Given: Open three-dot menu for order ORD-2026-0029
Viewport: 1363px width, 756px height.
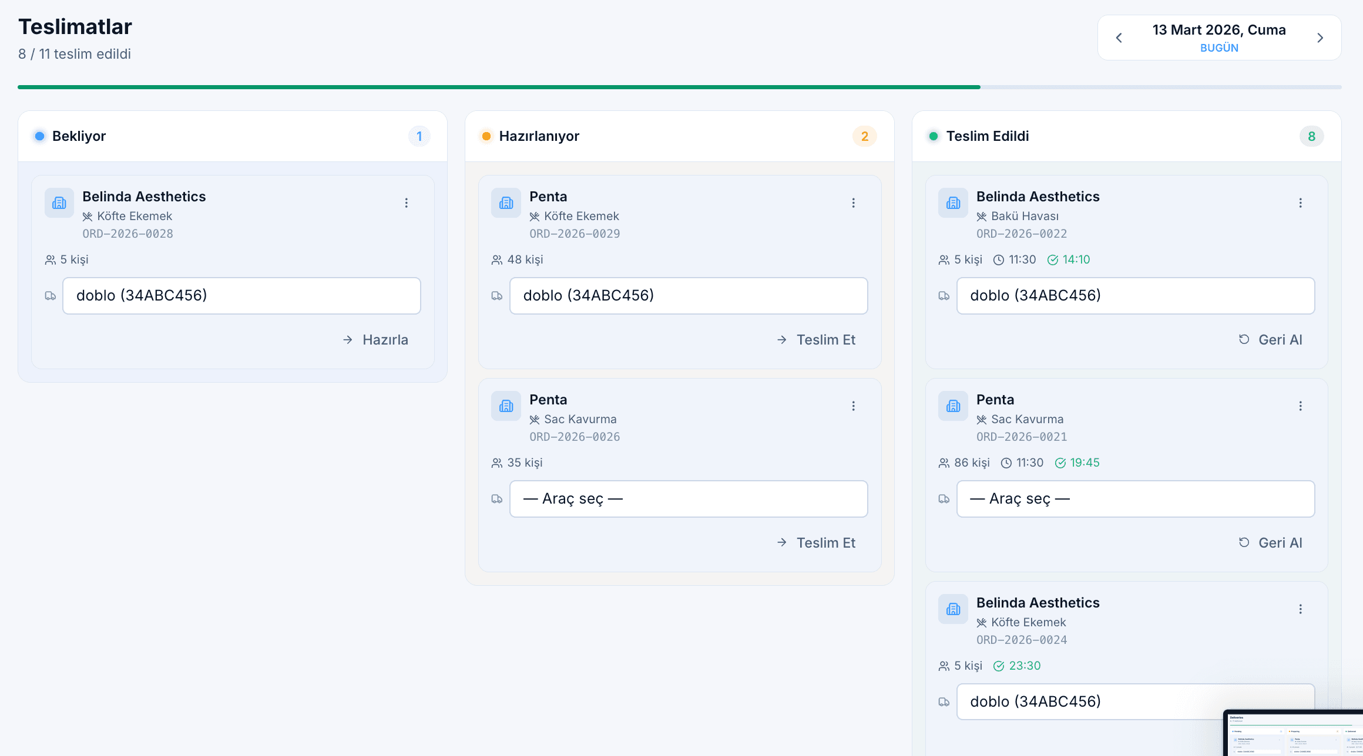Looking at the screenshot, I should tap(853, 203).
